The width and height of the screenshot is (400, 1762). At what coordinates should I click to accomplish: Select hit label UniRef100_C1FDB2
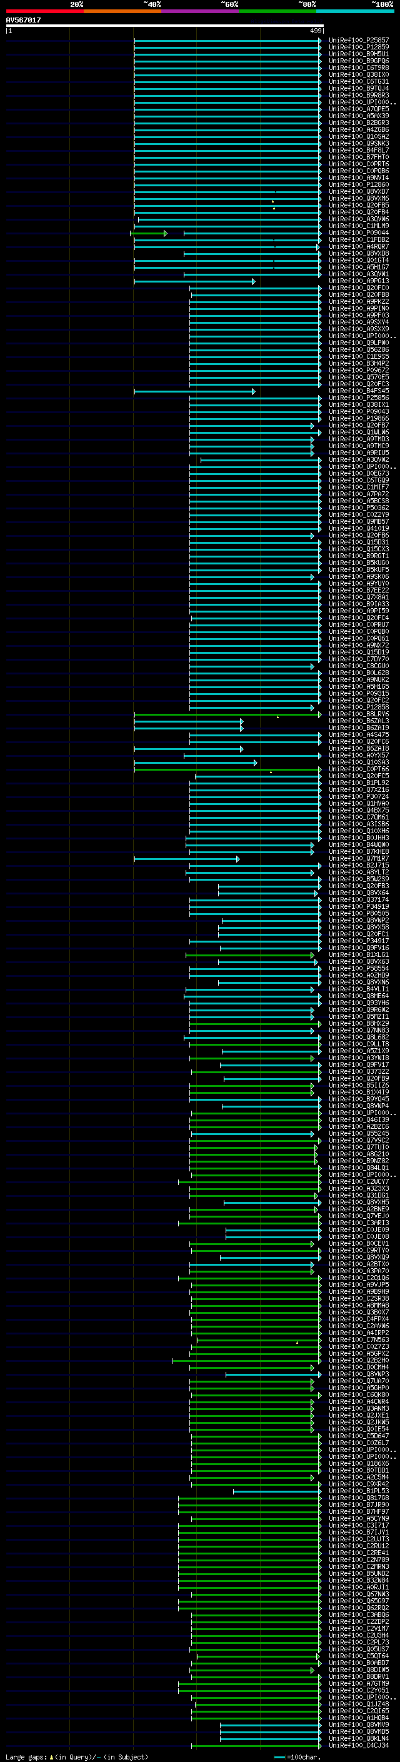tap(358, 239)
